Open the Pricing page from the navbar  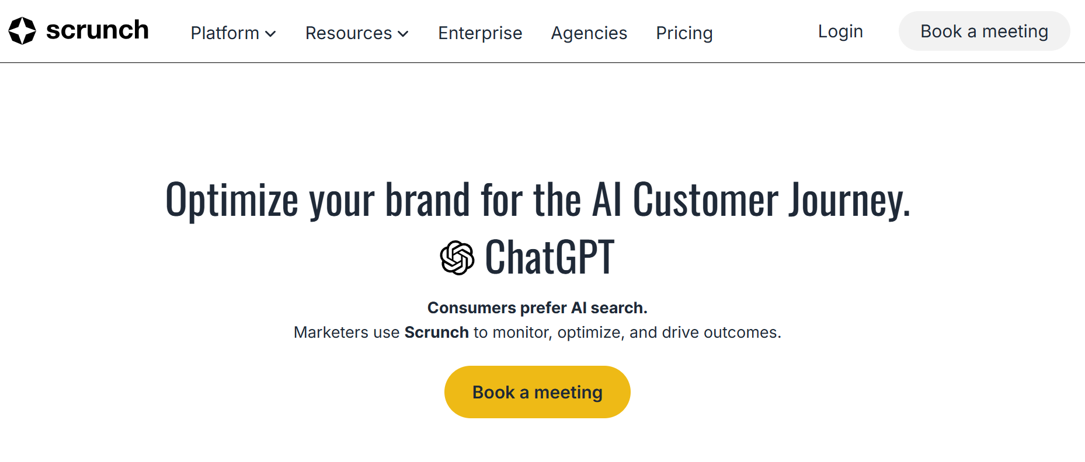[x=684, y=33]
